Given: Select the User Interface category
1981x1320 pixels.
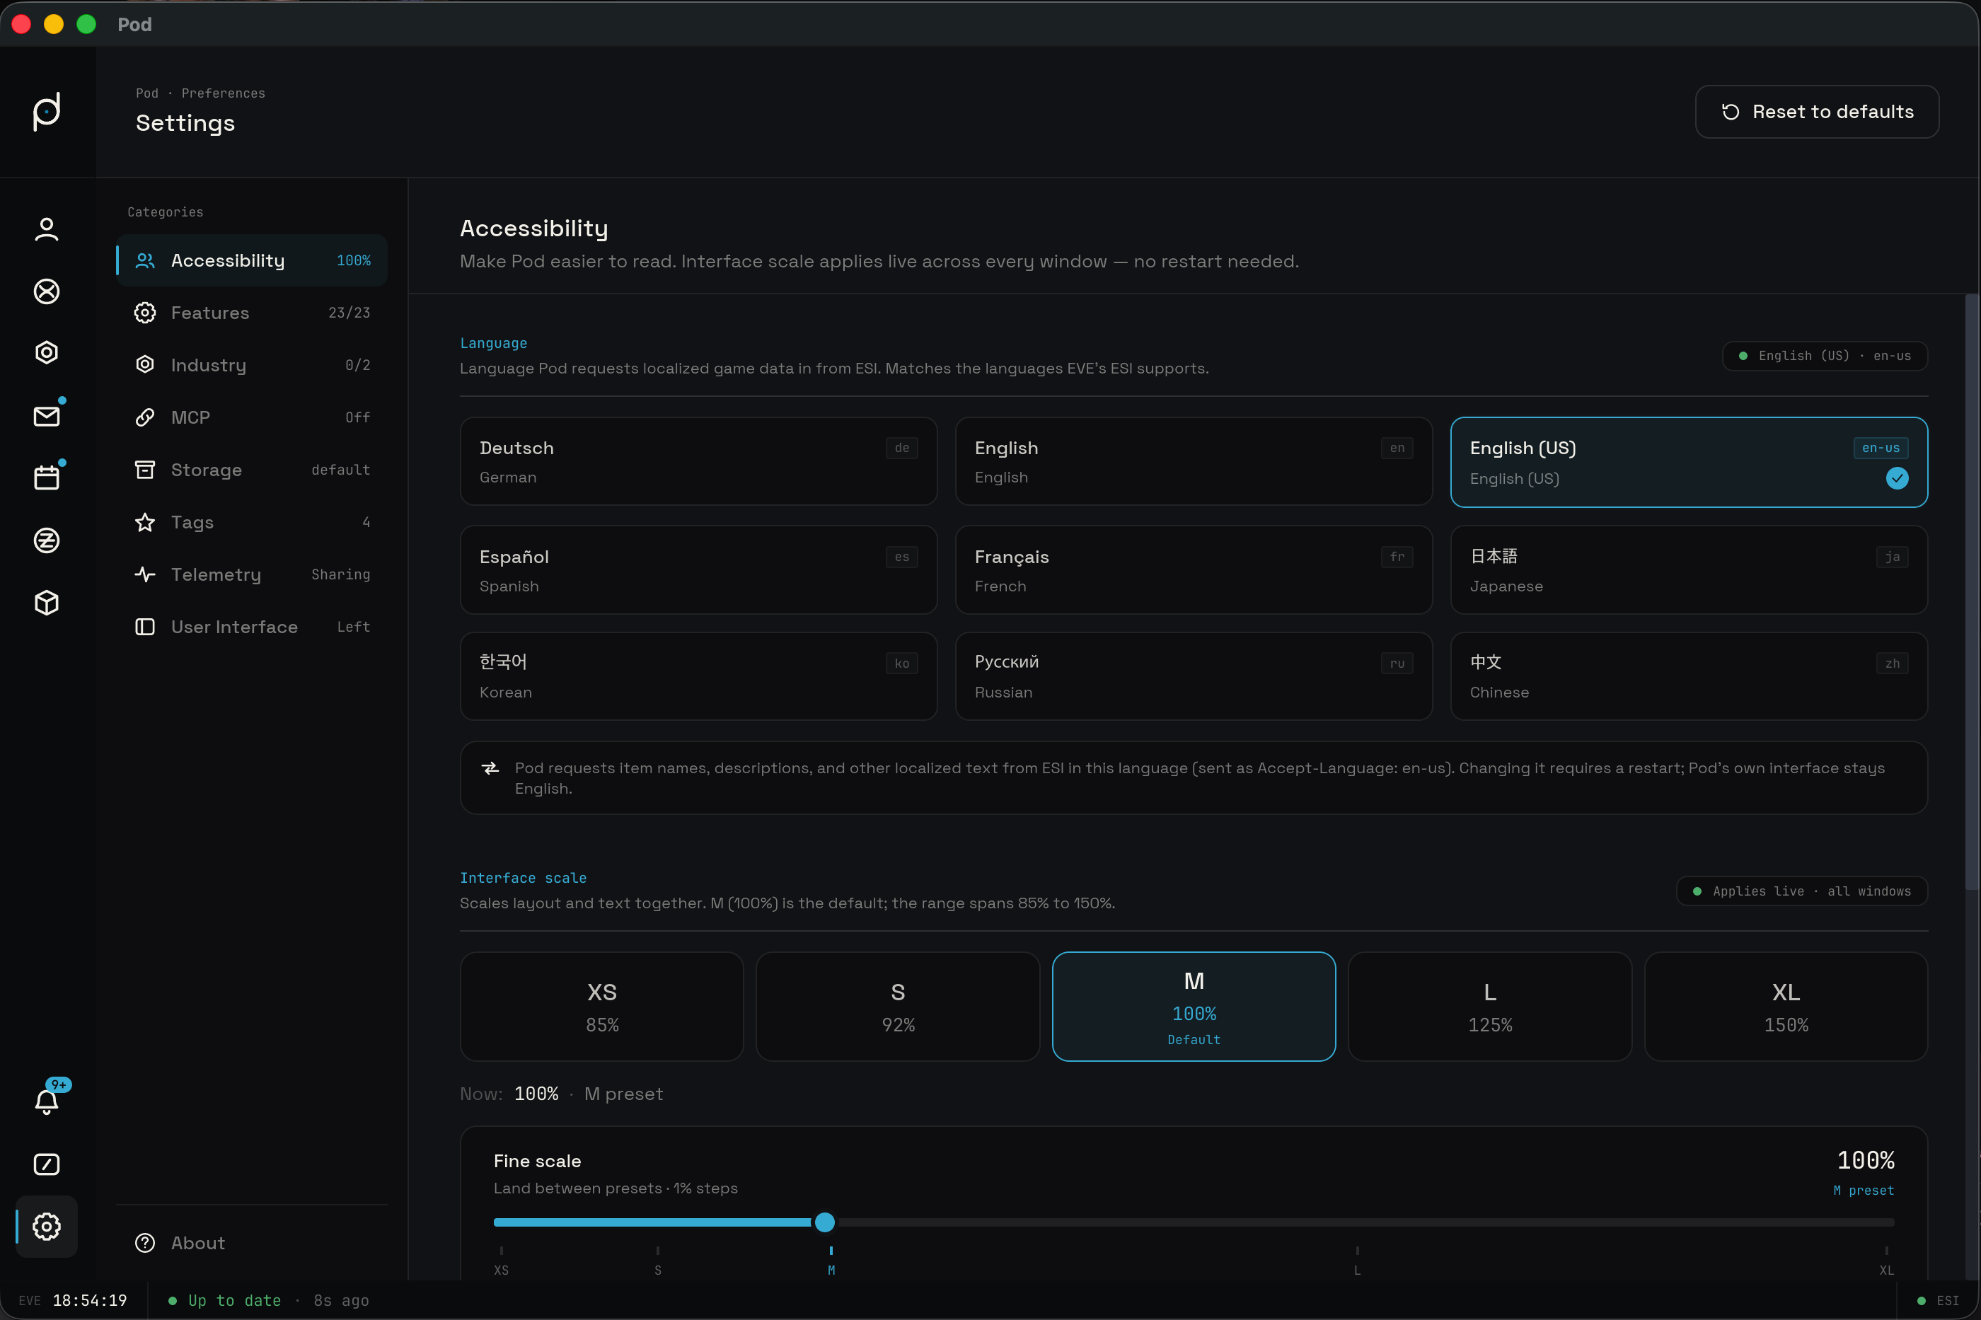Looking at the screenshot, I should (252, 627).
